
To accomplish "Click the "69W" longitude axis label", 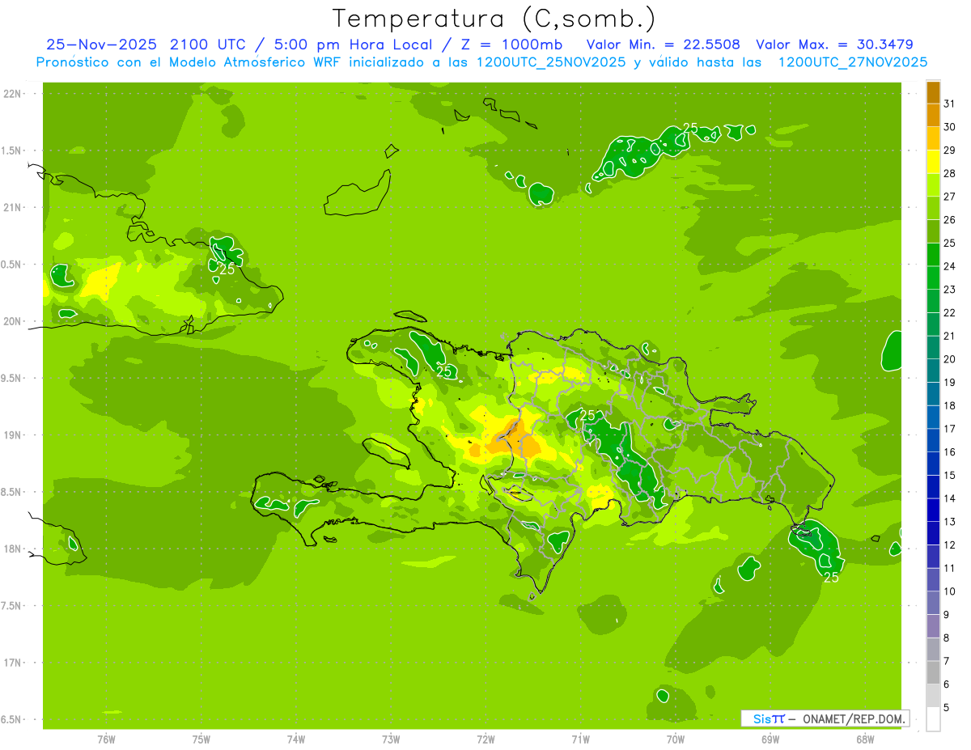I will [770, 739].
